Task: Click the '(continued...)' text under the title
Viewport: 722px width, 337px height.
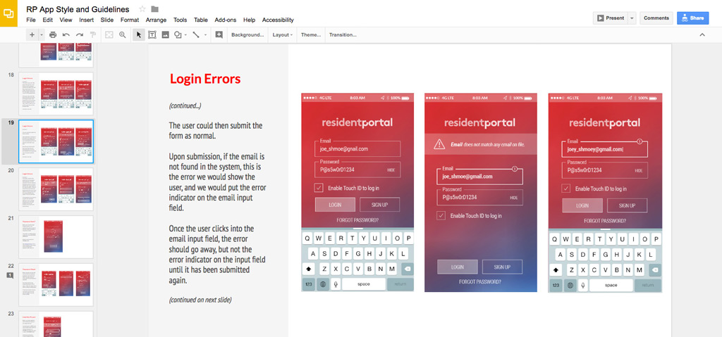Action: click(185, 106)
